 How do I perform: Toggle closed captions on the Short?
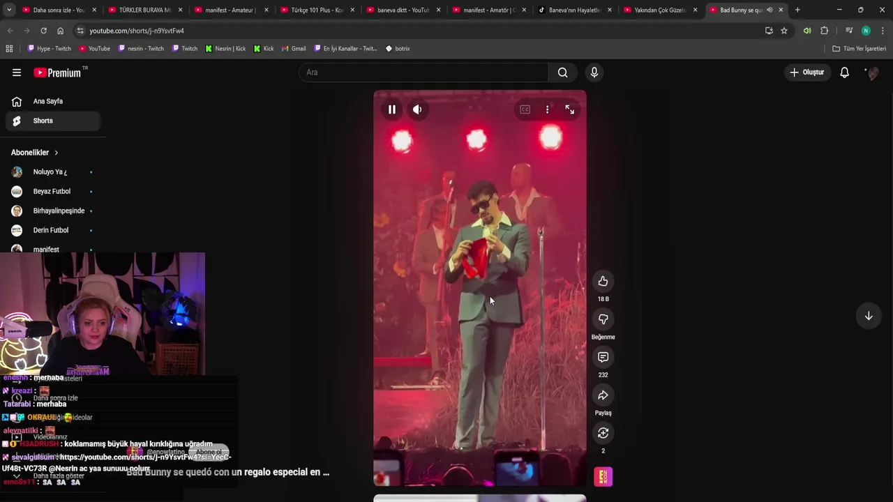[525, 109]
